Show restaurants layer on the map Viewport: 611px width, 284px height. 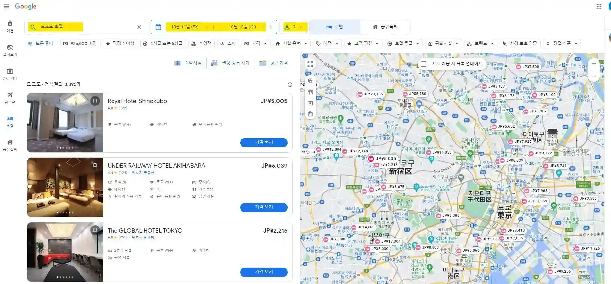coord(310,92)
